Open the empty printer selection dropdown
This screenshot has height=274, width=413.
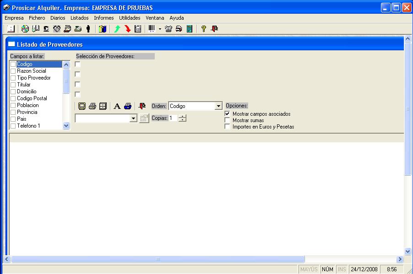coord(134,118)
